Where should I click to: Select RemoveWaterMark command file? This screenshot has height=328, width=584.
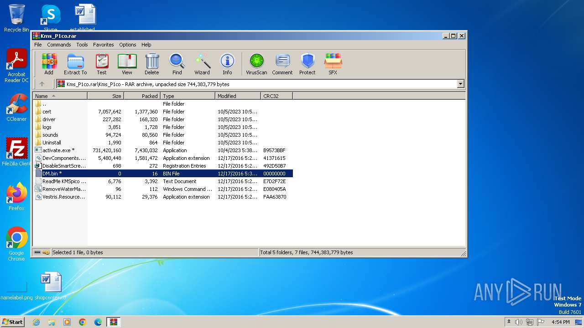[163, 189]
